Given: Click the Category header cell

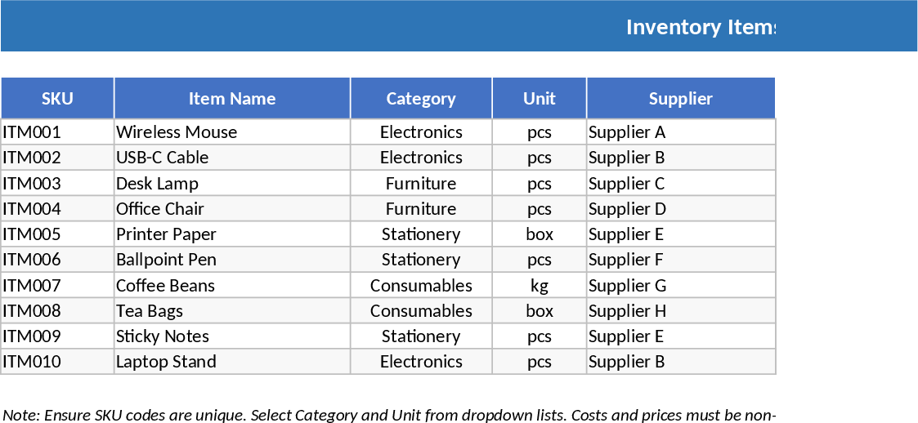Looking at the screenshot, I should point(421,99).
